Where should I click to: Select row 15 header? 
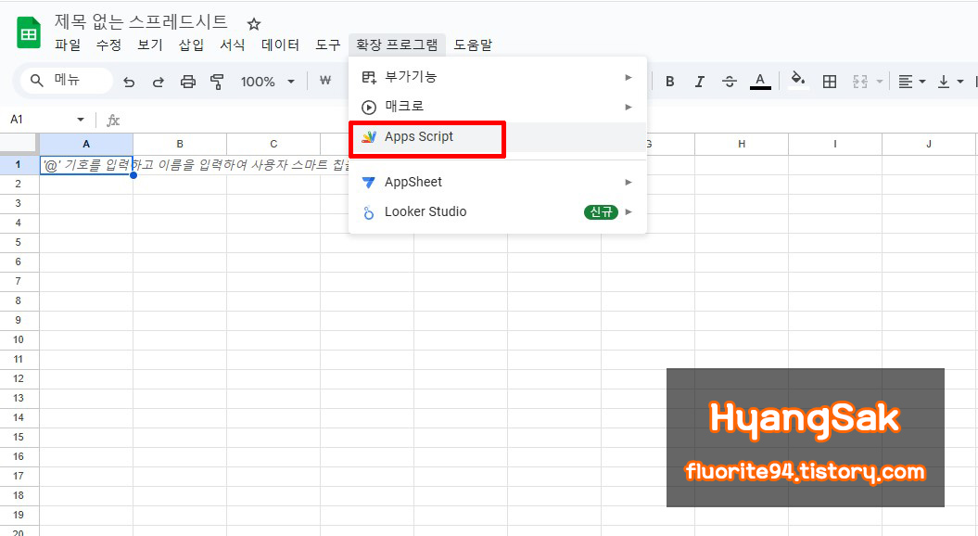point(19,437)
